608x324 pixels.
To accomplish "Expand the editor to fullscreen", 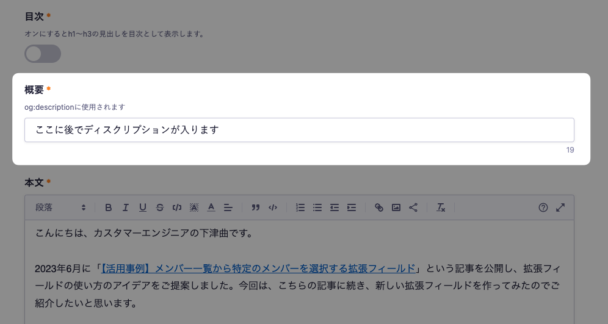I will point(560,207).
